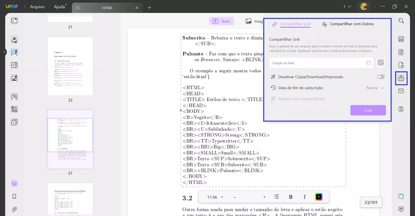Open the QR code option for the link

[x=380, y=63]
